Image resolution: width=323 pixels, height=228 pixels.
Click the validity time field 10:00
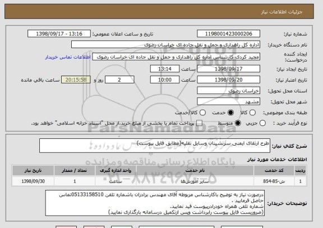[x=165, y=80]
